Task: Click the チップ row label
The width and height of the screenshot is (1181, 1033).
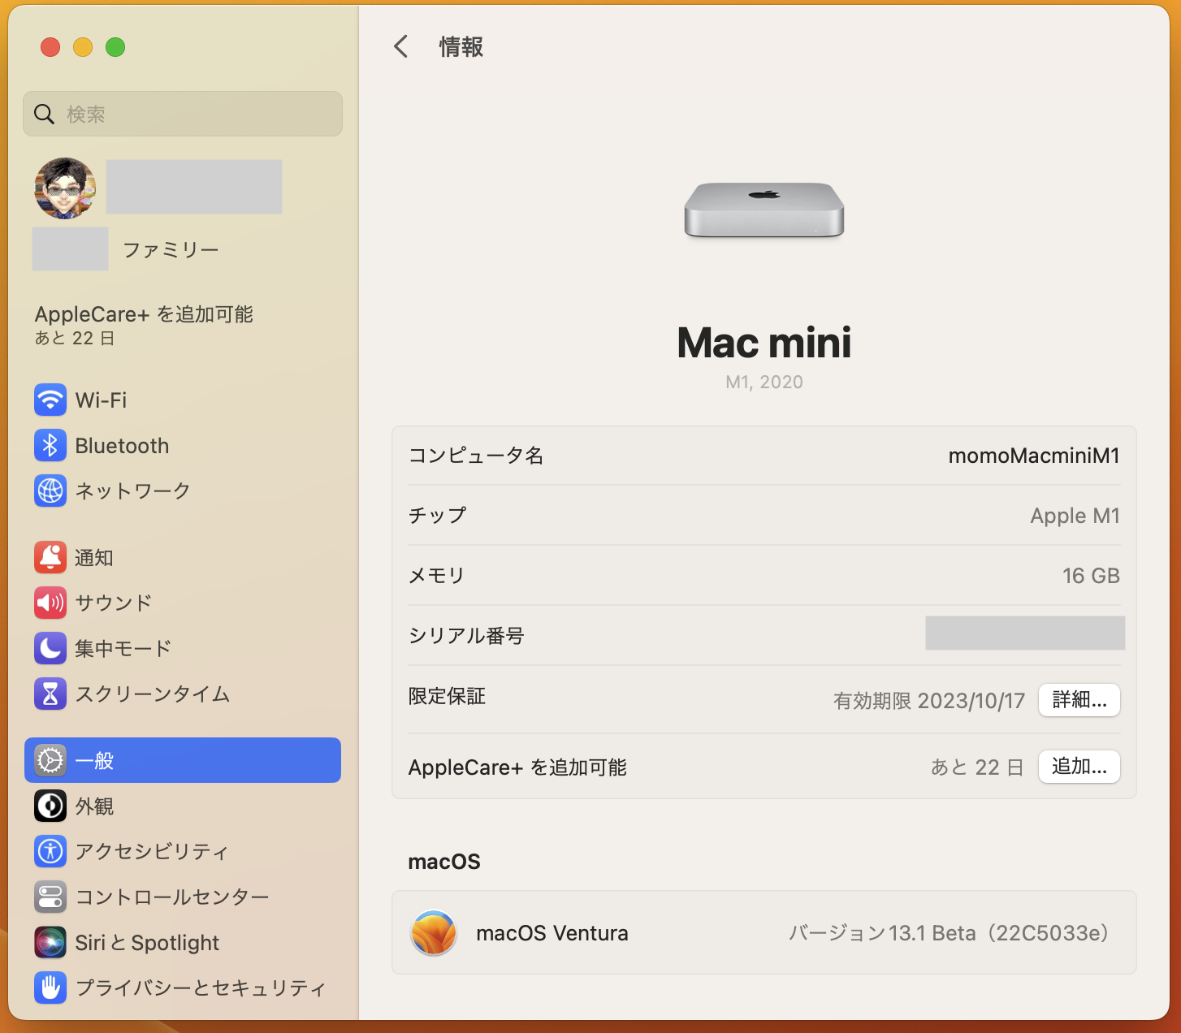Action: [x=438, y=515]
